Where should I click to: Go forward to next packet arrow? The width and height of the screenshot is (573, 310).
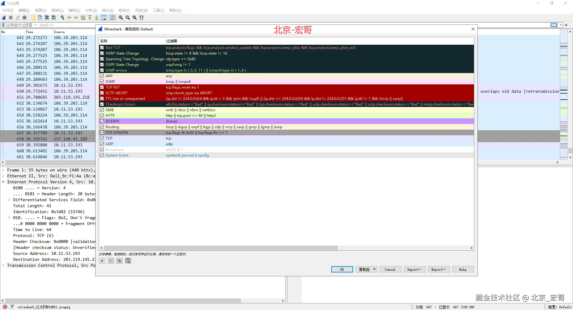pos(76,18)
